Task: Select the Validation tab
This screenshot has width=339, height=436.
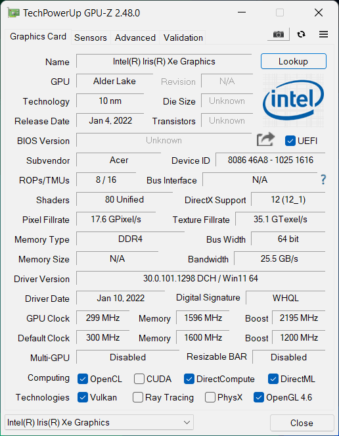Action: 183,37
